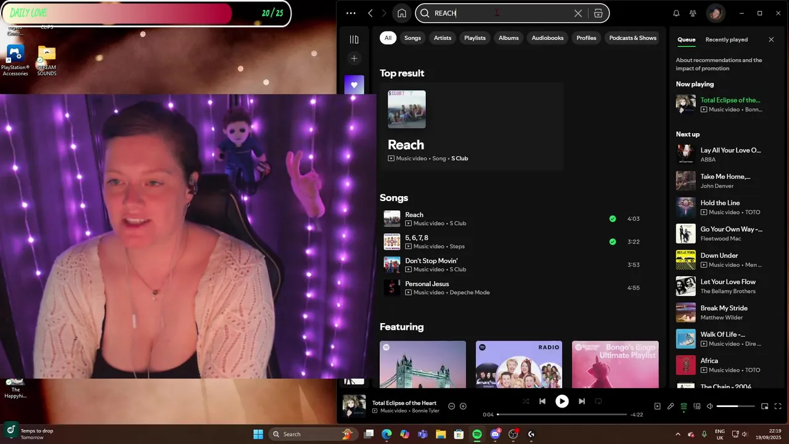Viewport: 789px width, 444px height.
Task: Close the Queue panel
Action: click(x=771, y=39)
